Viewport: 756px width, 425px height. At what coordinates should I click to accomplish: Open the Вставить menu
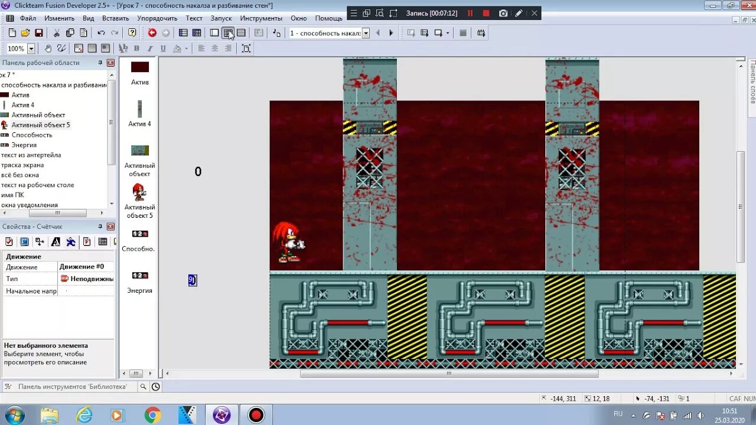(x=115, y=18)
